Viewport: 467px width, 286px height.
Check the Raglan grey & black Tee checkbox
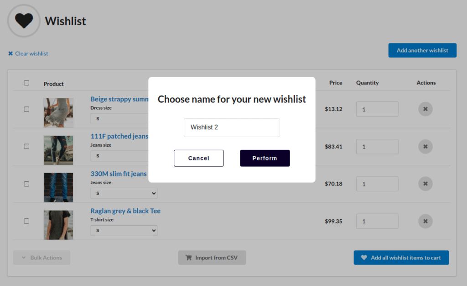pos(26,221)
